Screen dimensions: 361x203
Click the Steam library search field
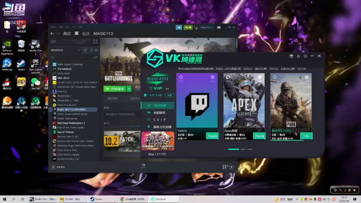point(71,57)
